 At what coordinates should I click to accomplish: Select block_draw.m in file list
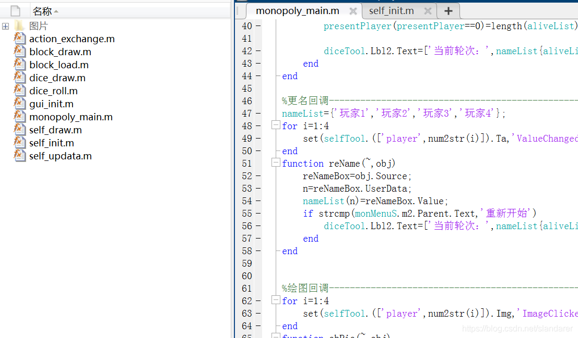(60, 52)
